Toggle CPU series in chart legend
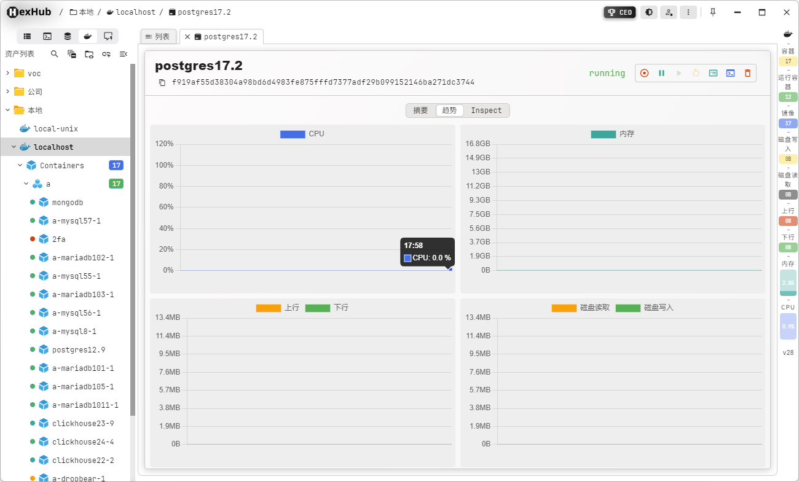Image resolution: width=799 pixels, height=482 pixels. pos(293,134)
